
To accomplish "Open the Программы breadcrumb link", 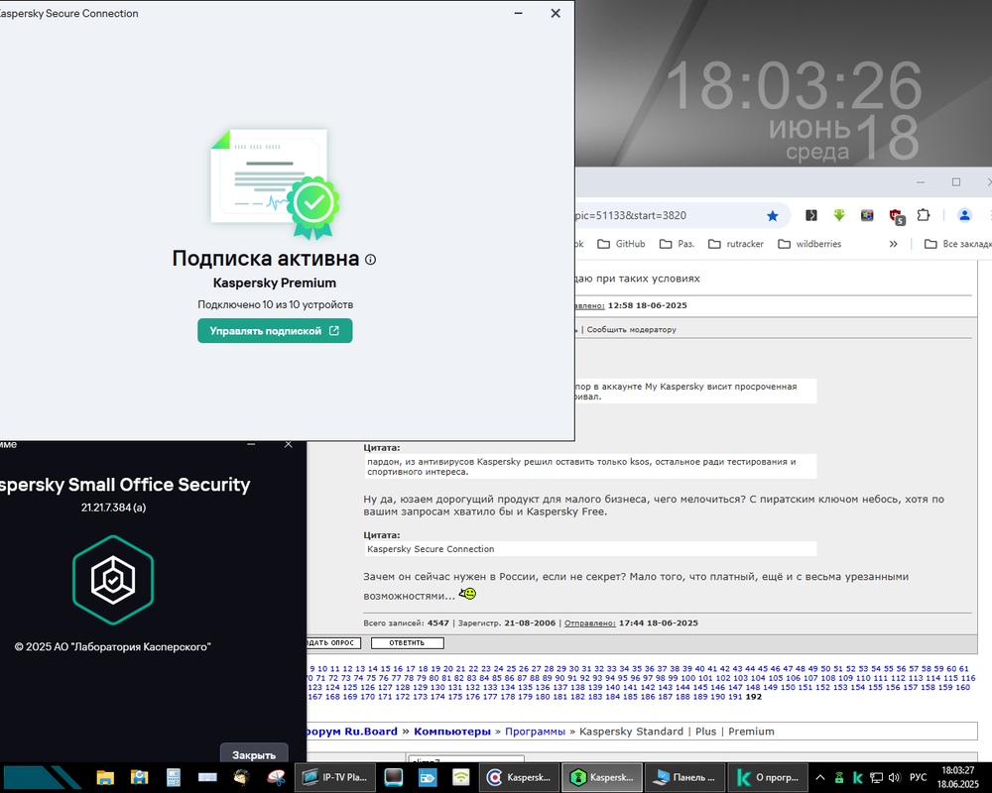I will (x=535, y=732).
